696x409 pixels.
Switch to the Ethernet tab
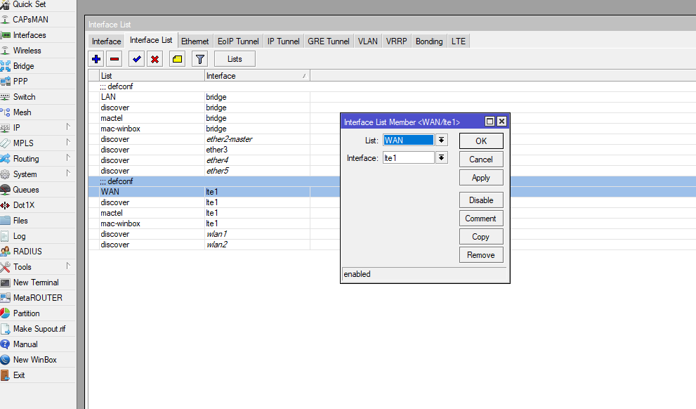point(195,41)
